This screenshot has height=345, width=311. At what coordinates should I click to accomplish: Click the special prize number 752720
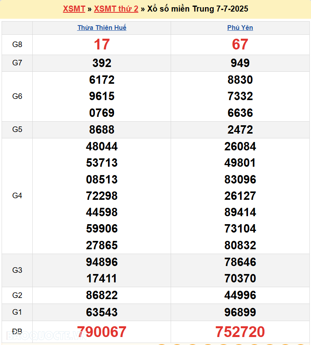(x=240, y=332)
